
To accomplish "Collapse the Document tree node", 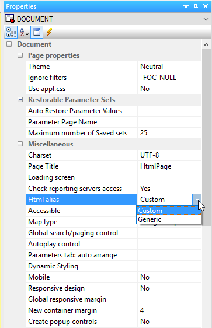I will 9,44.
